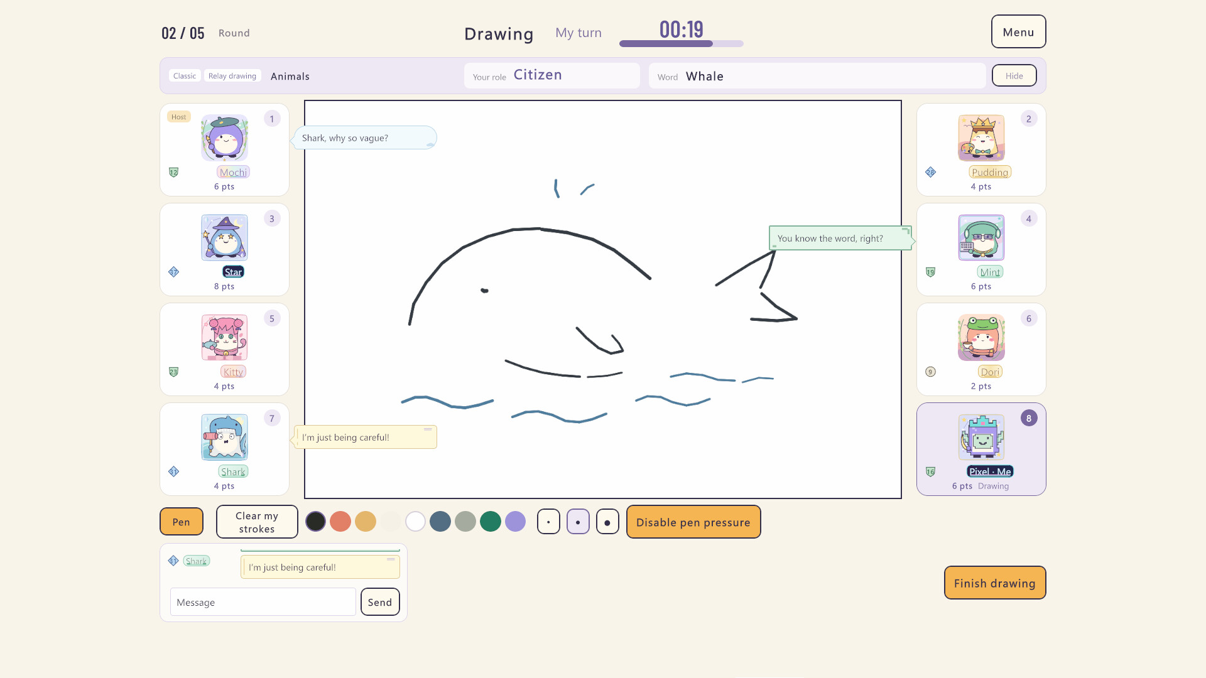
Task: Hide the secret word
Action: [x=1014, y=76]
